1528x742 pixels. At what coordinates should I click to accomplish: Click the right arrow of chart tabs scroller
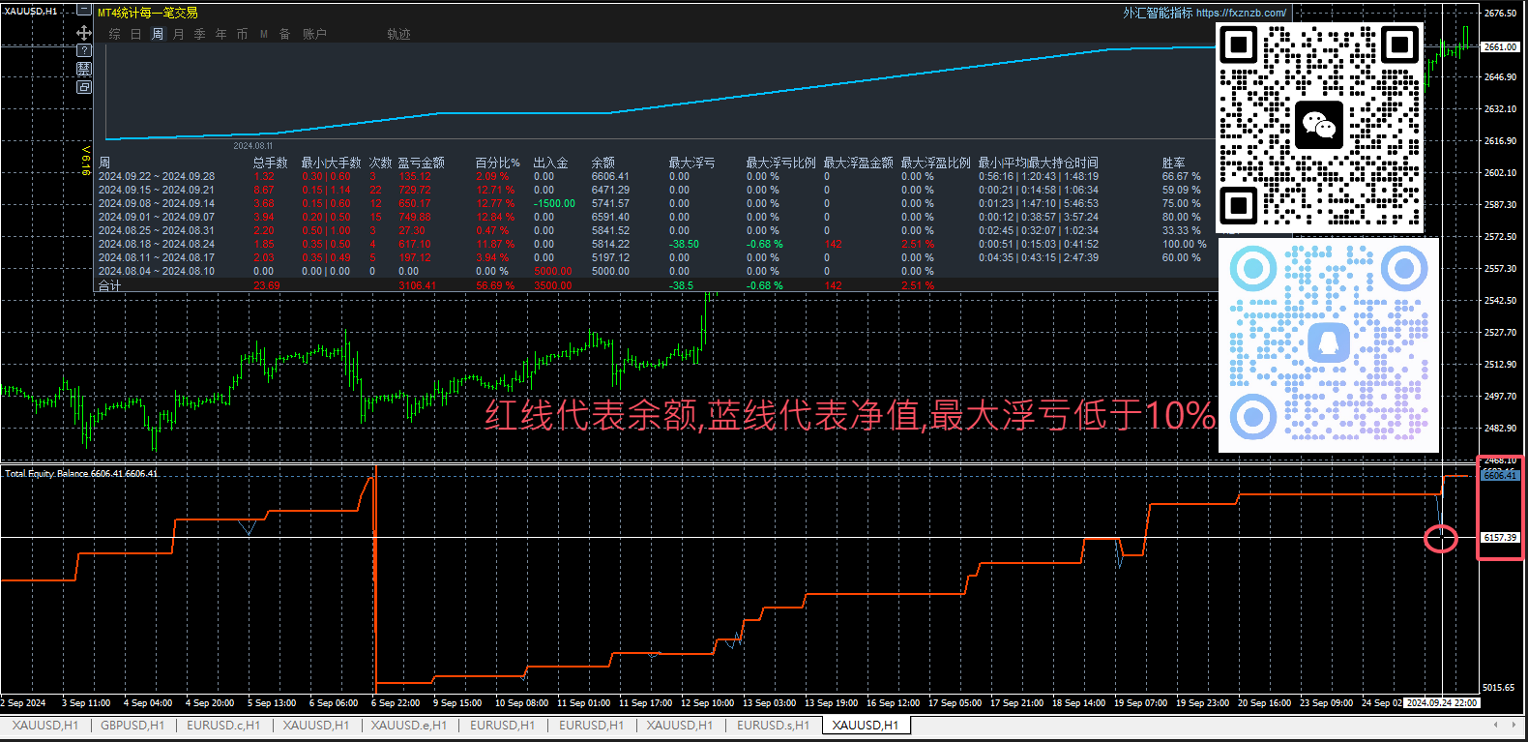point(1513,724)
